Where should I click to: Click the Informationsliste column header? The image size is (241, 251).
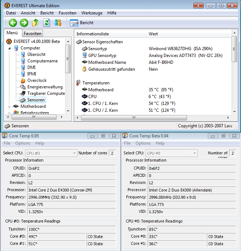point(110,34)
